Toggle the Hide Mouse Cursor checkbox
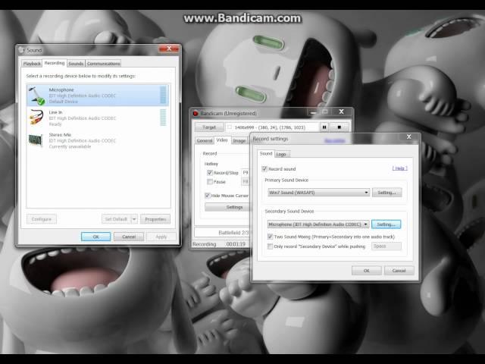 click(x=208, y=196)
